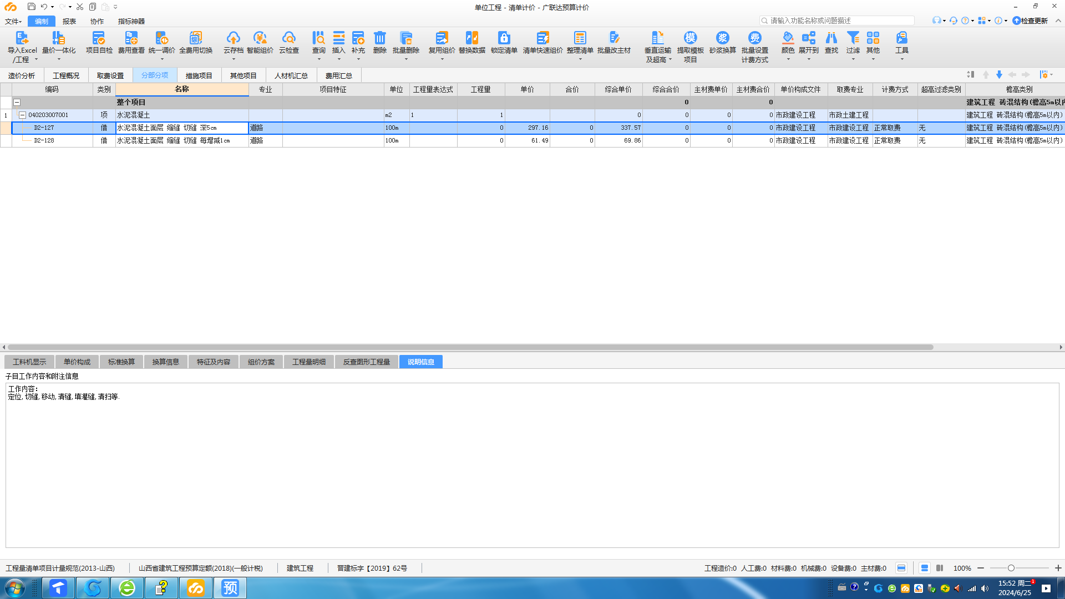Click the 查询 query icon
The height and width of the screenshot is (599, 1065).
point(318,38)
